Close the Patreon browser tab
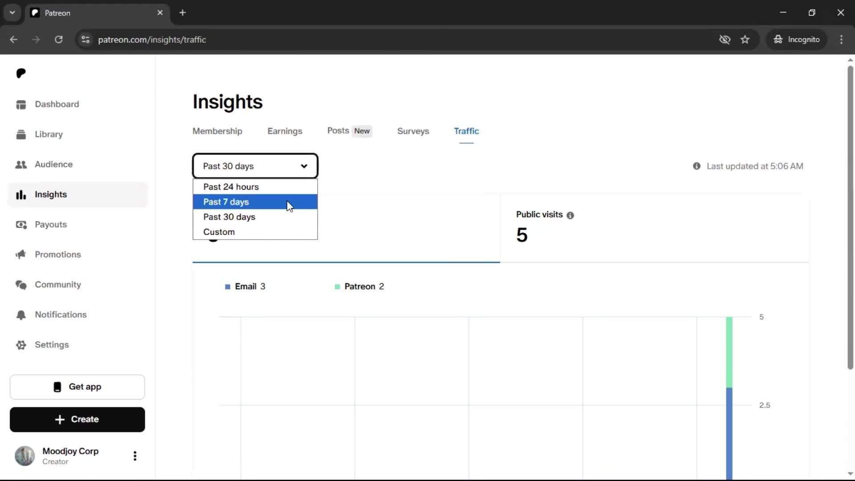Screen dimensions: 855x481 tap(160, 13)
